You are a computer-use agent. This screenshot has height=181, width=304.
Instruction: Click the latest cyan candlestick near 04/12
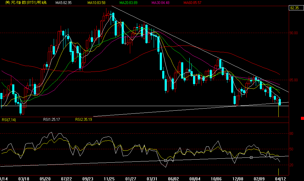[x=280, y=102]
